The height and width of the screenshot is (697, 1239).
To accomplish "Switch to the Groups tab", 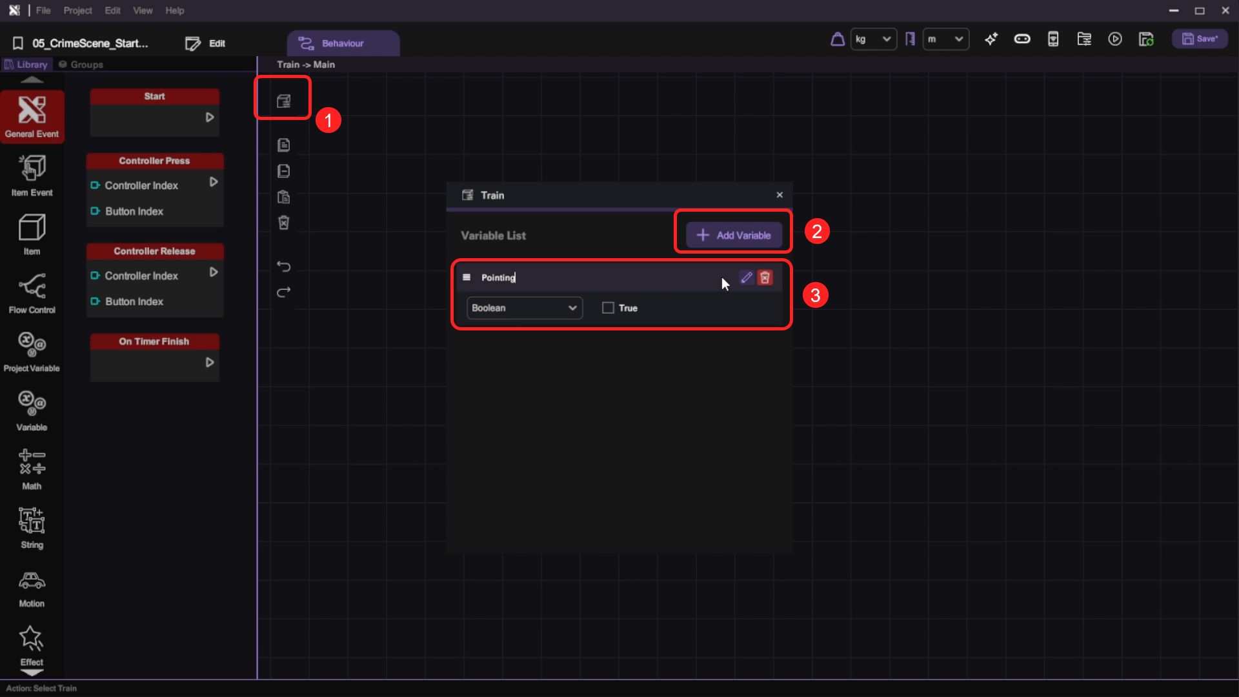I will 81,65.
